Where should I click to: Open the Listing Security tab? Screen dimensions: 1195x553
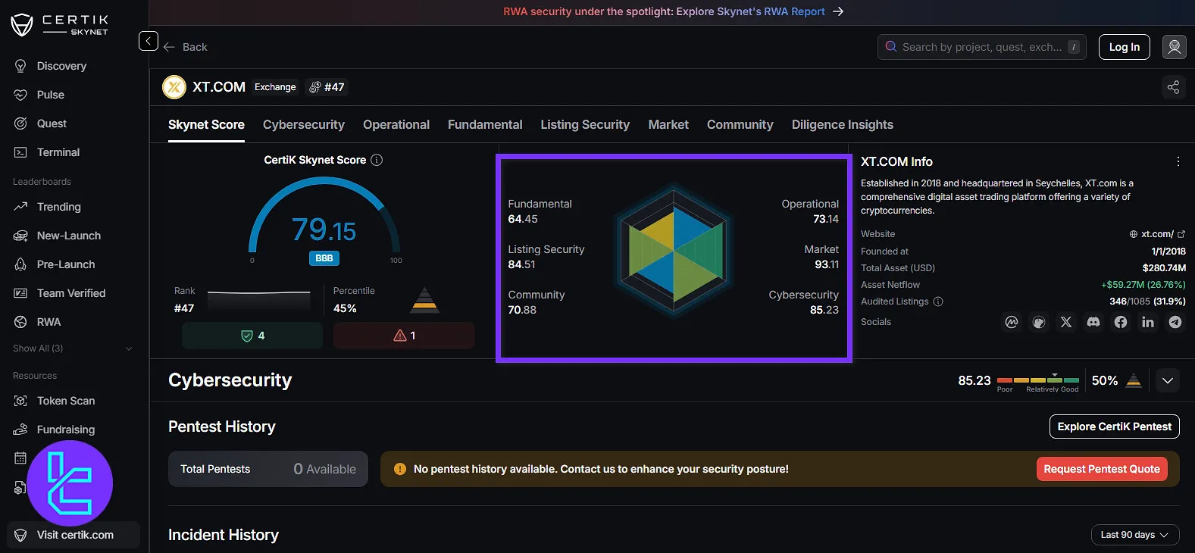click(585, 125)
